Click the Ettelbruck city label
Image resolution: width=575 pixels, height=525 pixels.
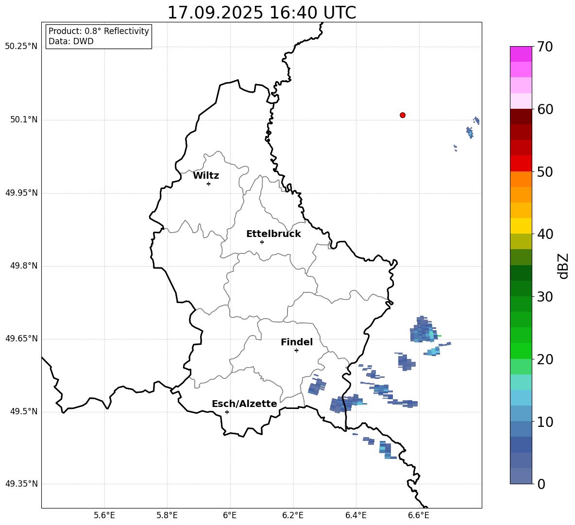point(273,234)
